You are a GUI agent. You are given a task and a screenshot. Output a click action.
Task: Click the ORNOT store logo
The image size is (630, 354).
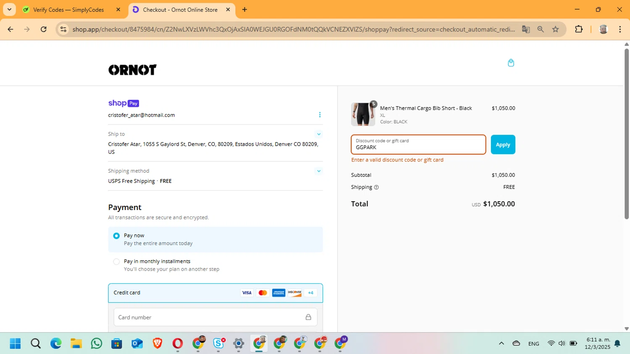(132, 70)
